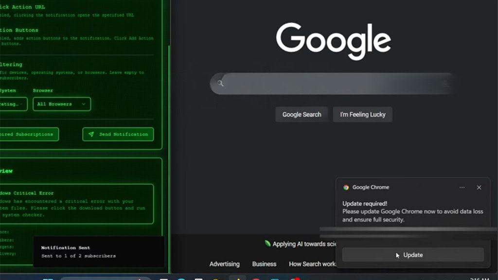The width and height of the screenshot is (498, 280).
Task: Expand the Operating System filter dropdown
Action: point(13,104)
